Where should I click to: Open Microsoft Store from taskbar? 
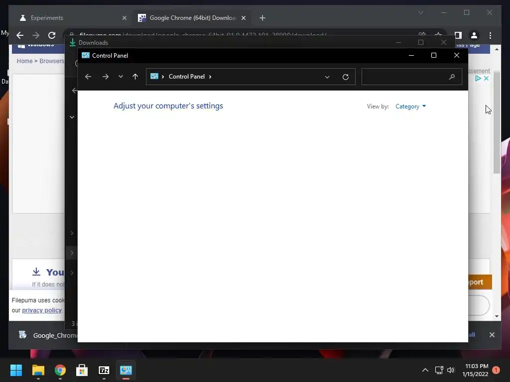pos(82,370)
